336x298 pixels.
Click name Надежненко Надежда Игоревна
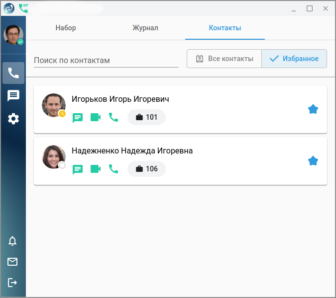pos(132,150)
